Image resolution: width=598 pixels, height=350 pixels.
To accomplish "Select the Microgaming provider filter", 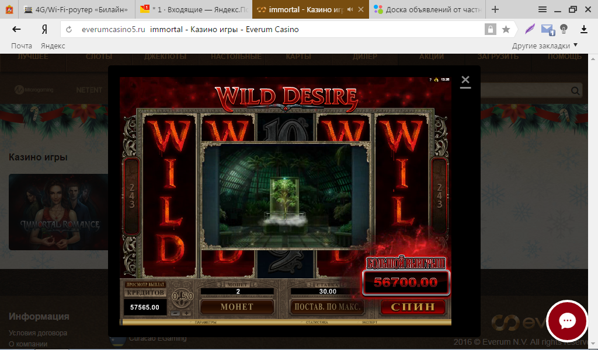I will (x=34, y=90).
